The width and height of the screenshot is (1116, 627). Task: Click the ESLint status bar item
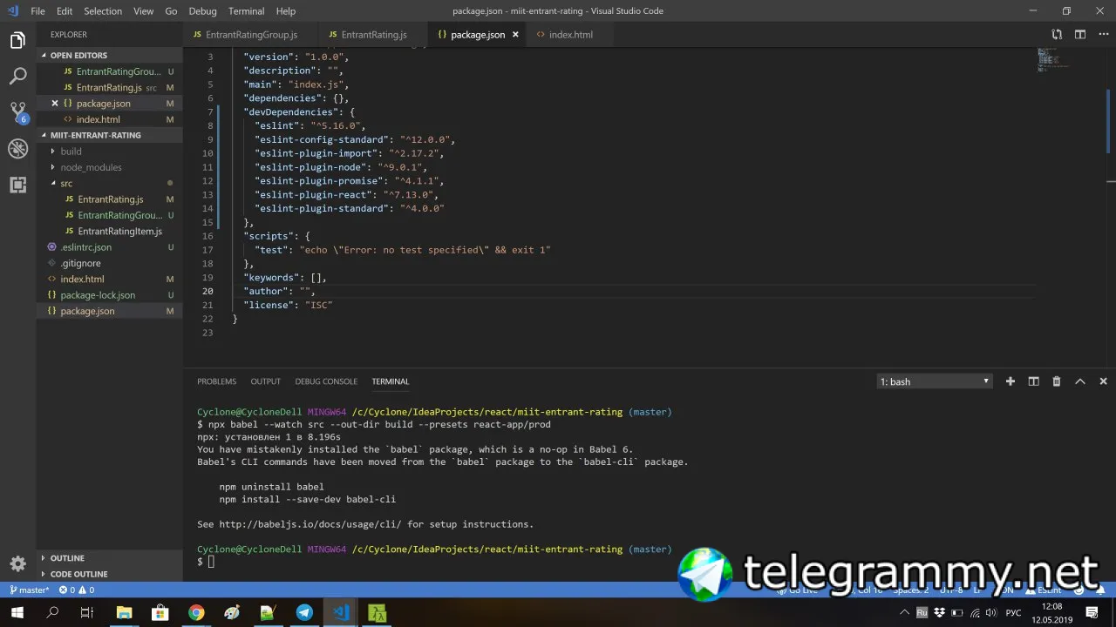[x=1045, y=590]
